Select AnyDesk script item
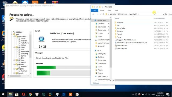This screenshot has width=172, height=97. click(24, 67)
